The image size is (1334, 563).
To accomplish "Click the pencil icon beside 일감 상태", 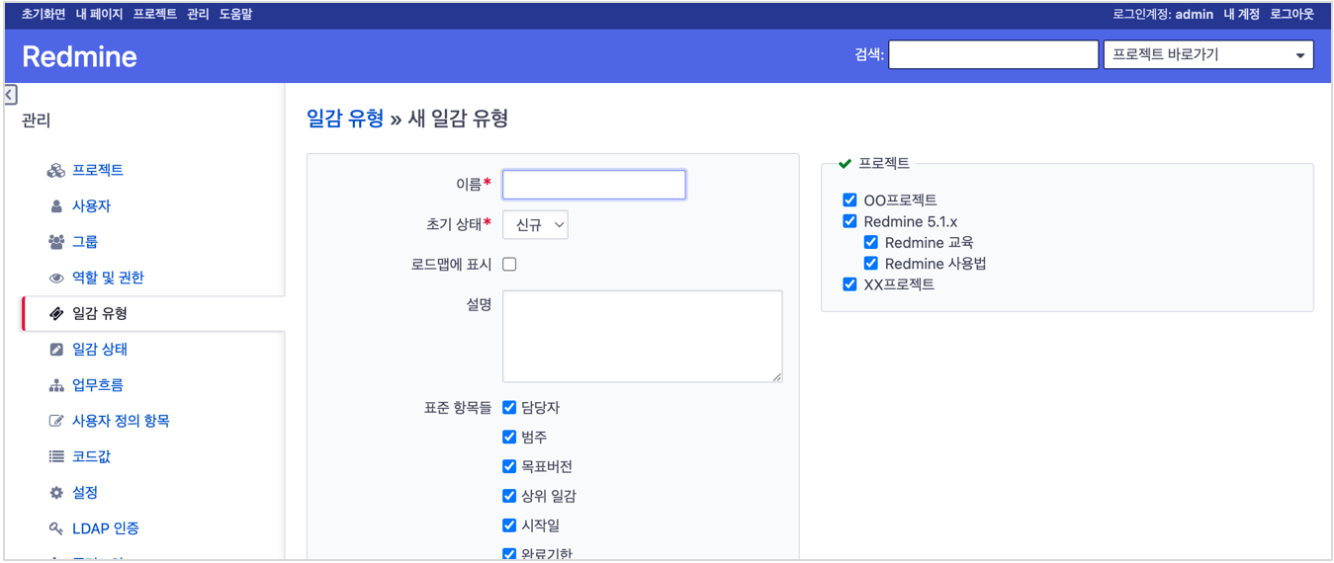I will pos(56,350).
